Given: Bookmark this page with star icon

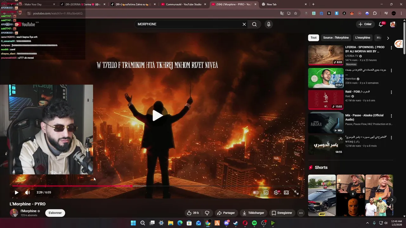Looking at the screenshot, I should [296, 13].
